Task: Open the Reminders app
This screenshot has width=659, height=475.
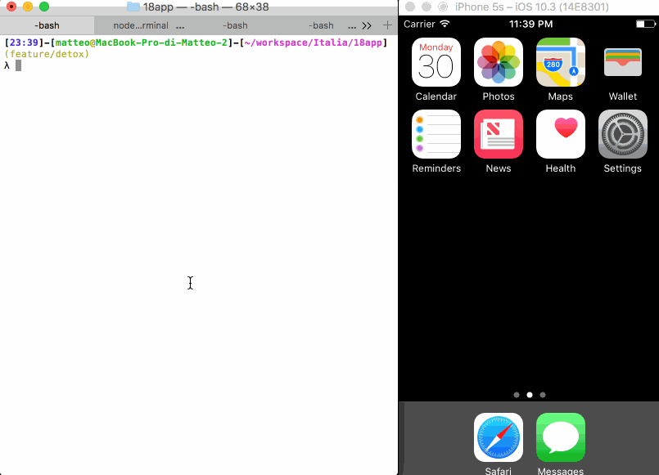Action: pyautogui.click(x=436, y=134)
